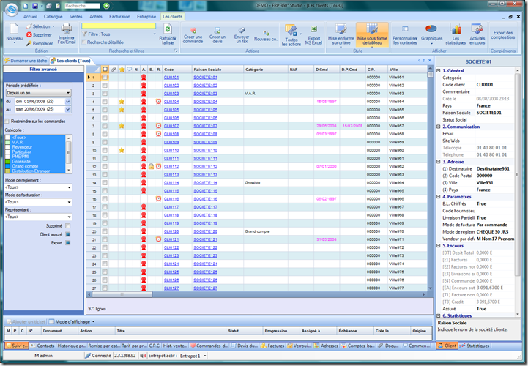Viewport: 528px width, 366px height.
Task: Click the new document icon in quick access bar
Action: click(x=26, y=6)
